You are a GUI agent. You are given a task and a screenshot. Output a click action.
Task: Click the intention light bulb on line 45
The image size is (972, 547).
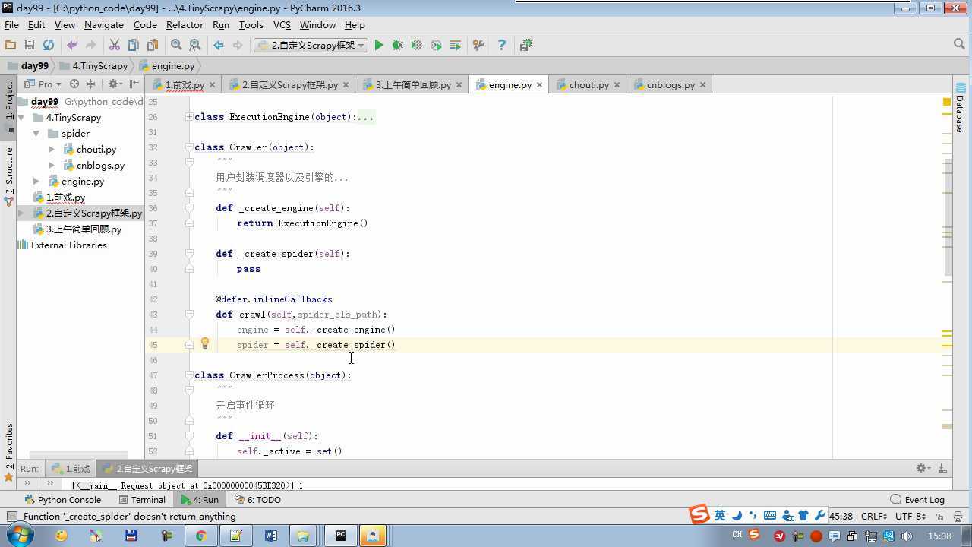click(x=204, y=344)
